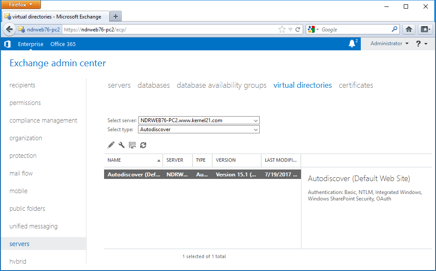436x271 pixels.
Task: Open mobile section
Action: [18, 191]
